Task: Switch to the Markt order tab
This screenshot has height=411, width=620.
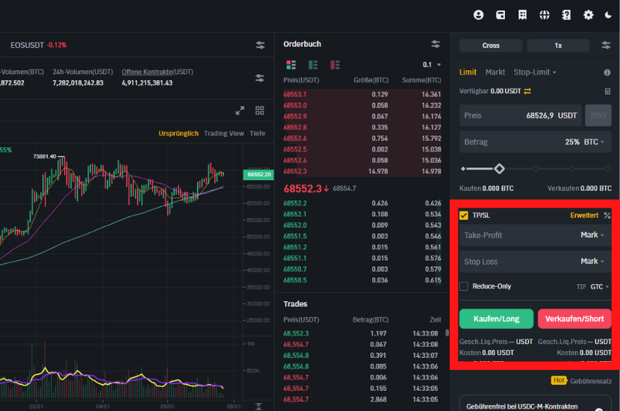Action: tap(495, 72)
